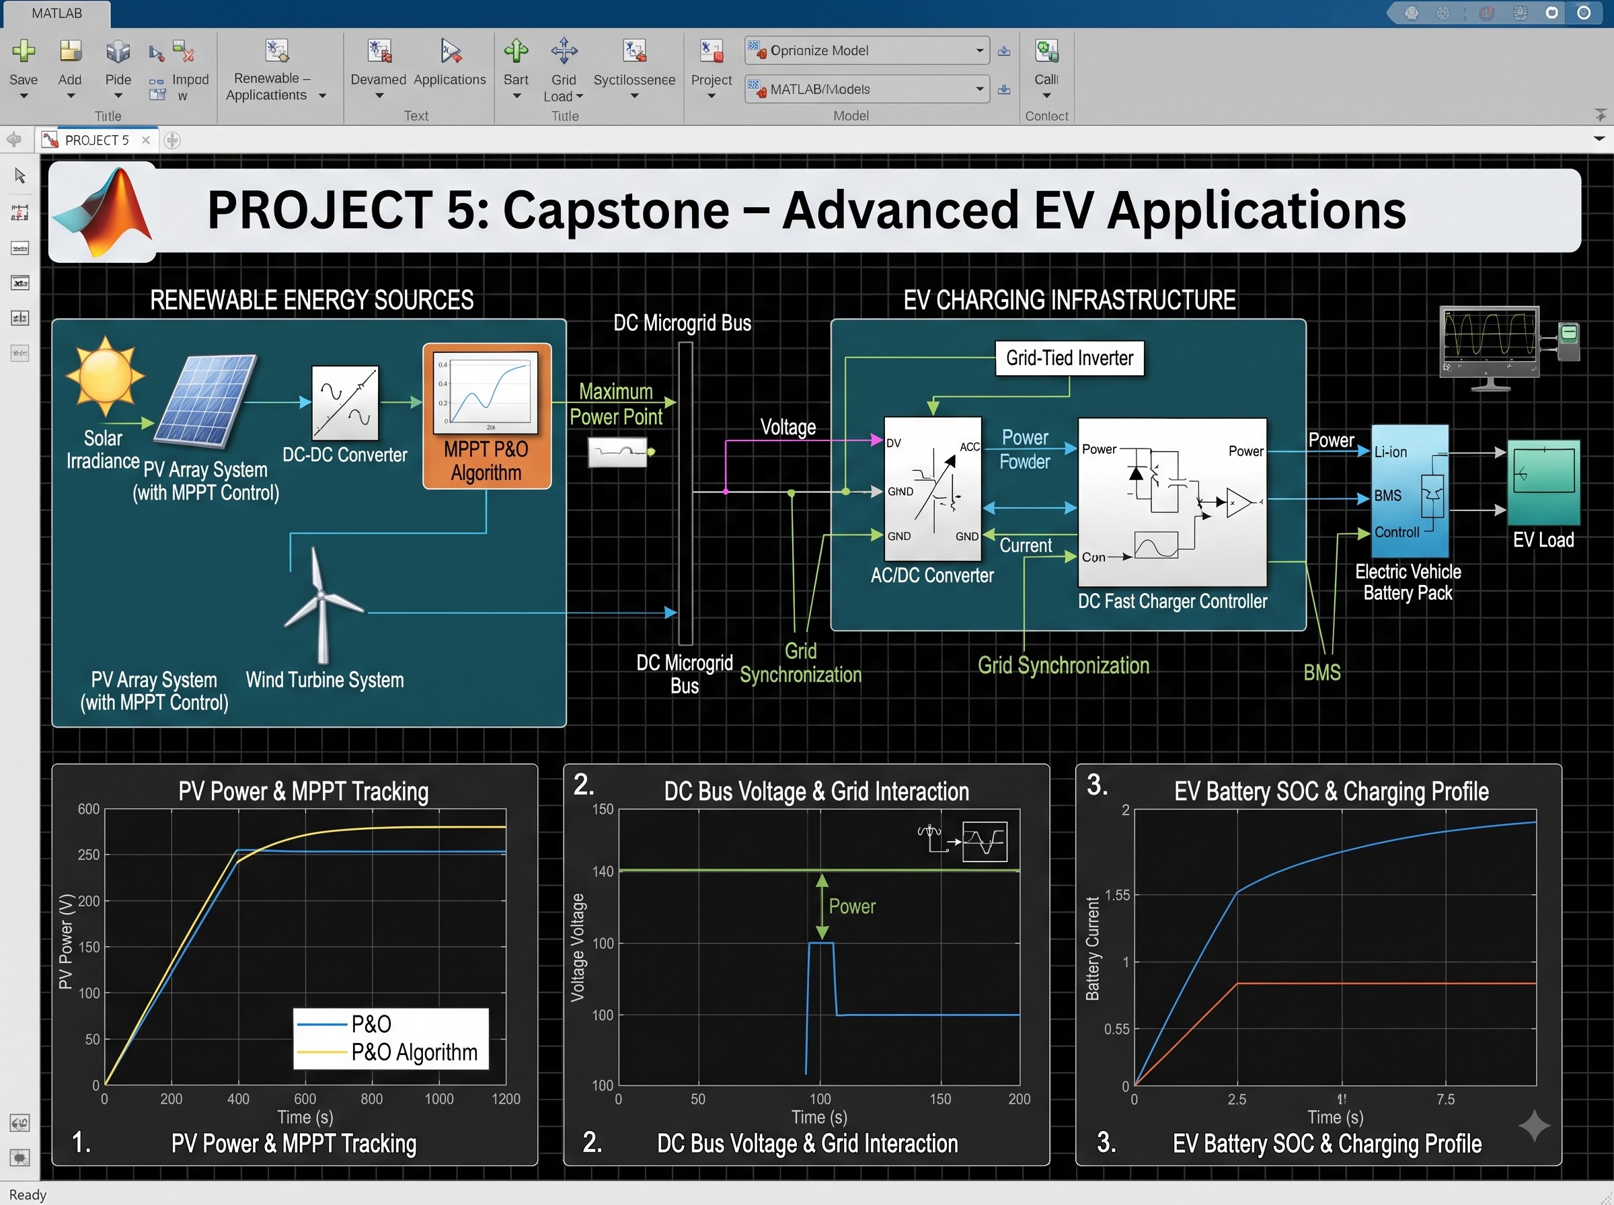Click the second ruler icon in left sidebar
Screen dimensions: 1614x1205
click(x=20, y=249)
